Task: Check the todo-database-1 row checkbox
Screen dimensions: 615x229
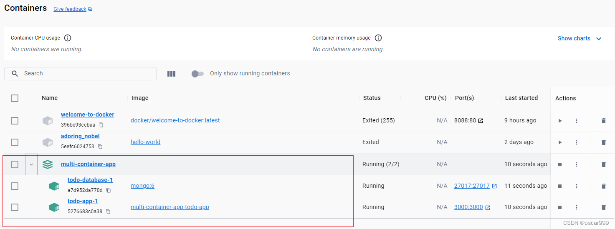Action: (x=15, y=186)
